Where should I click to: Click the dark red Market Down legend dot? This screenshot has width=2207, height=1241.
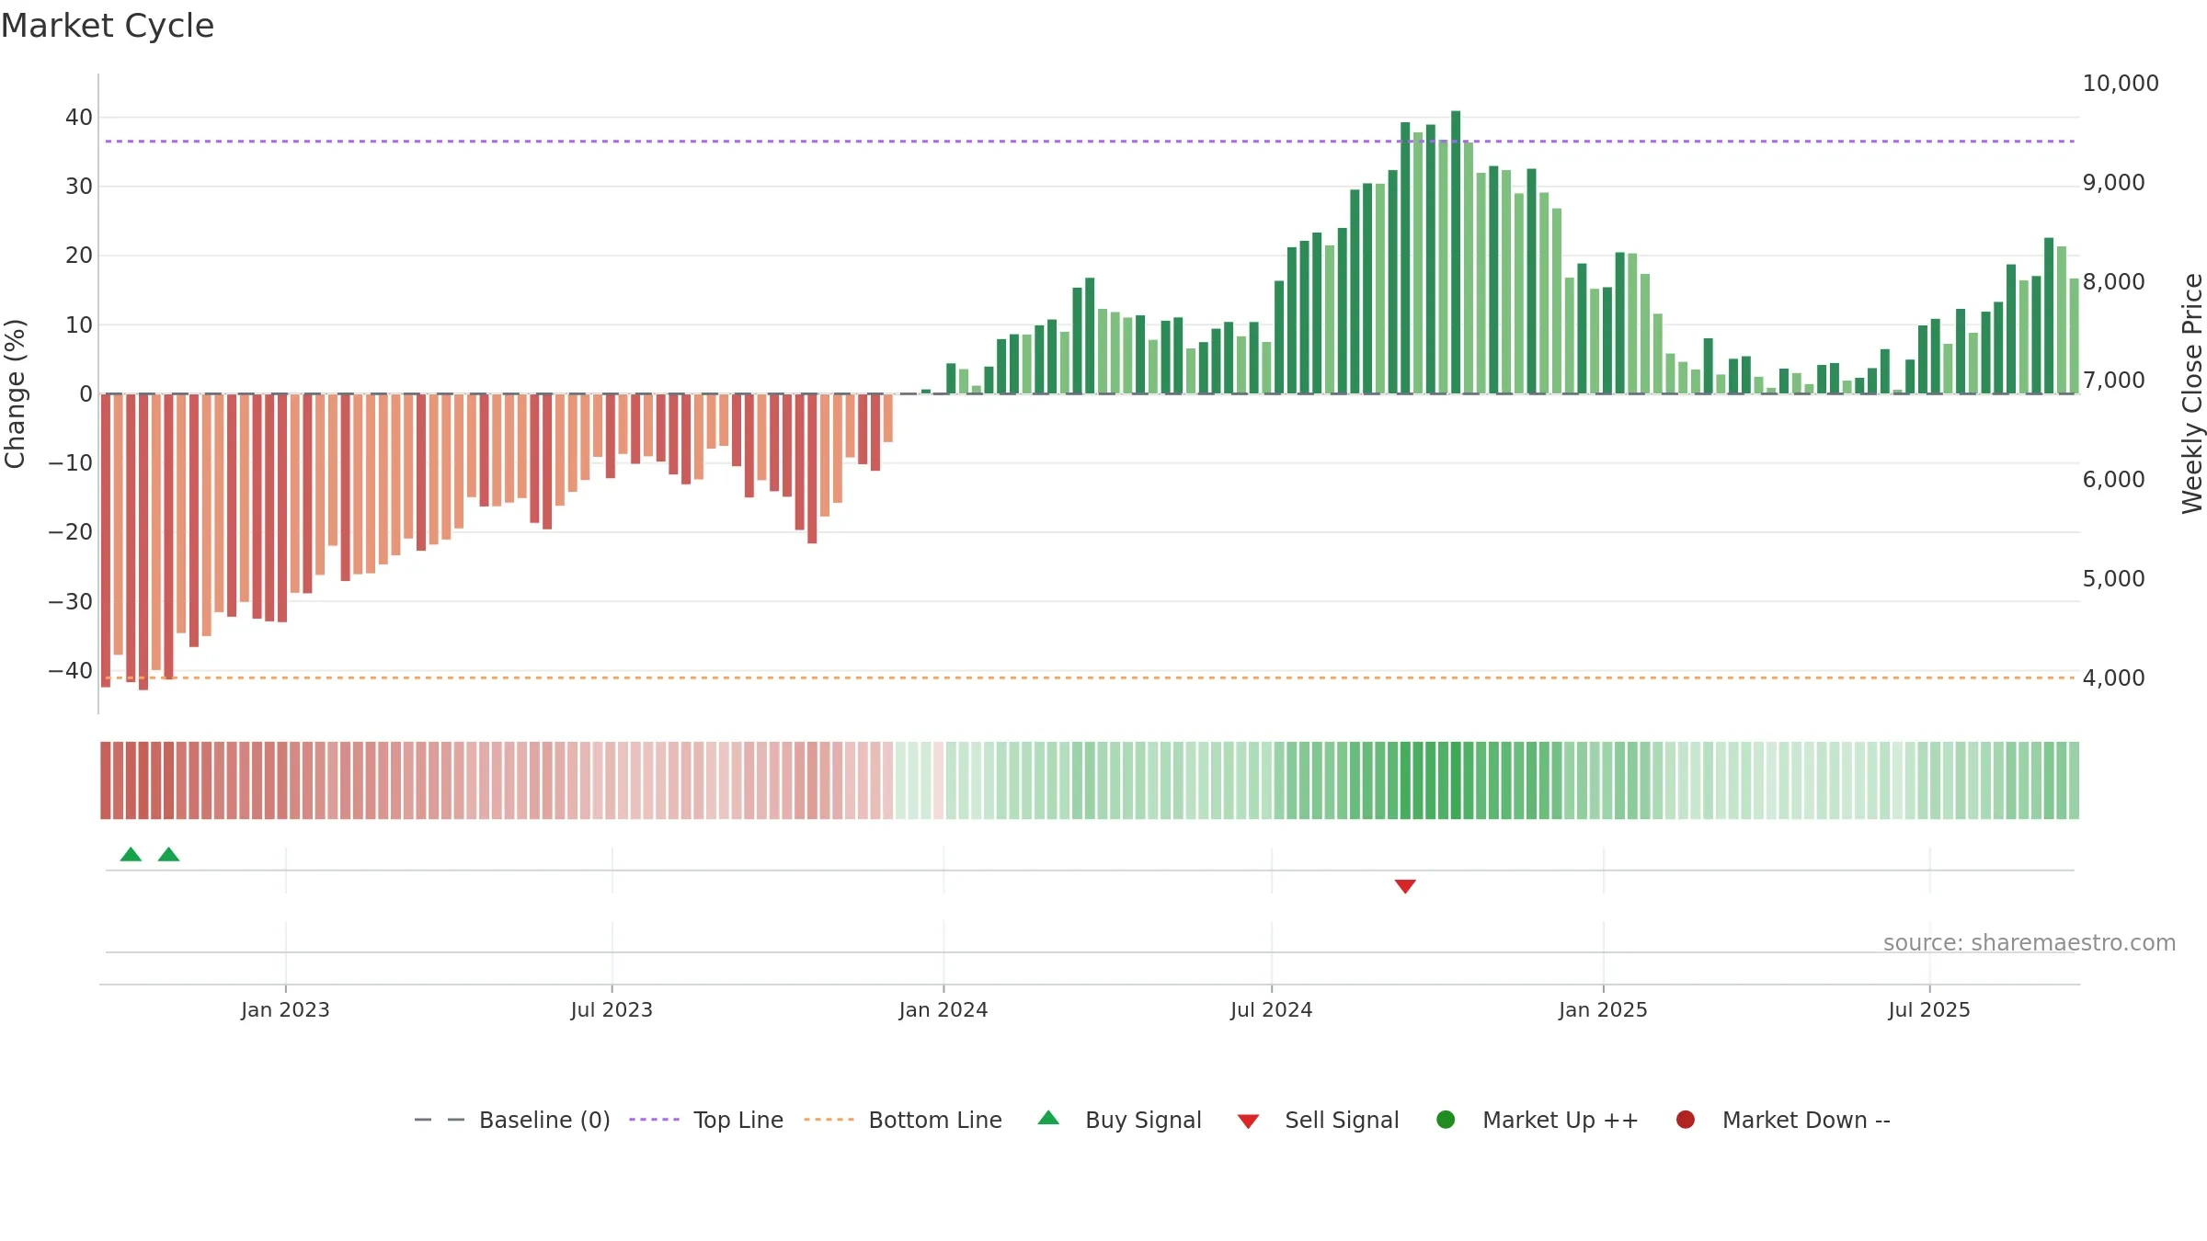(x=1686, y=1120)
